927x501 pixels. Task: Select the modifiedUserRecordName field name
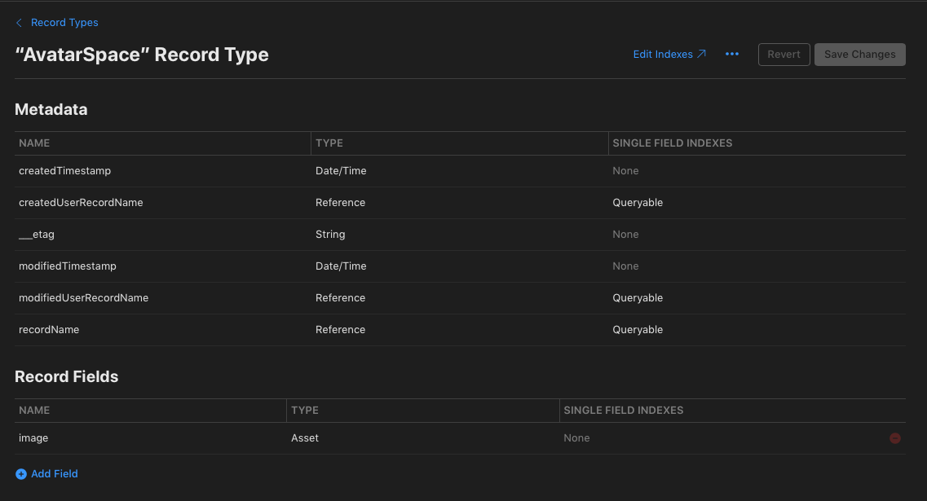(x=83, y=298)
